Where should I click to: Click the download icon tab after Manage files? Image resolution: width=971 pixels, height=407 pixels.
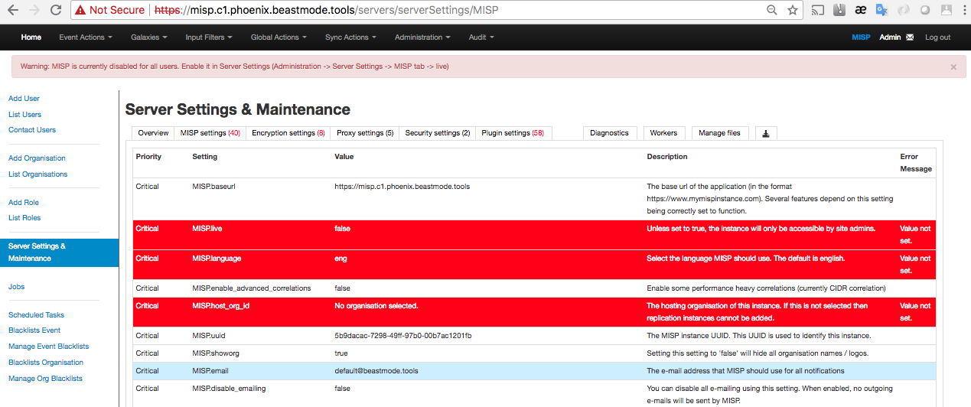pyautogui.click(x=767, y=133)
